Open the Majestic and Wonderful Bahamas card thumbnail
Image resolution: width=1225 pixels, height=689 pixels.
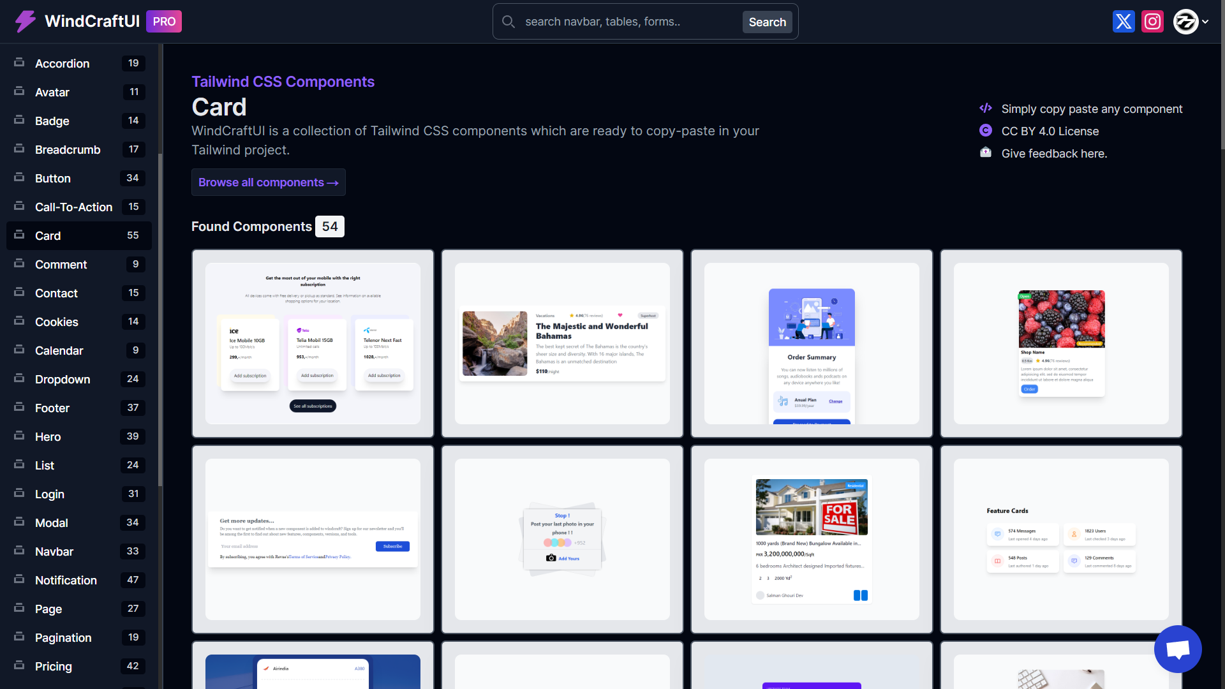[x=562, y=343]
